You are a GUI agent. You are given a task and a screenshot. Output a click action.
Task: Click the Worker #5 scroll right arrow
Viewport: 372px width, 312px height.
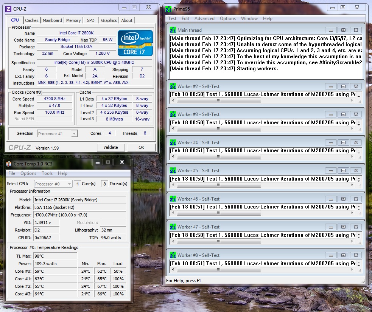pyautogui.click(x=352, y=185)
